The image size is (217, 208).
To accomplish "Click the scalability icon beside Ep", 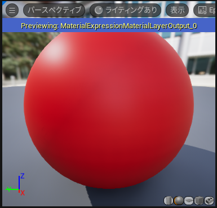I will pyautogui.click(x=202, y=10).
